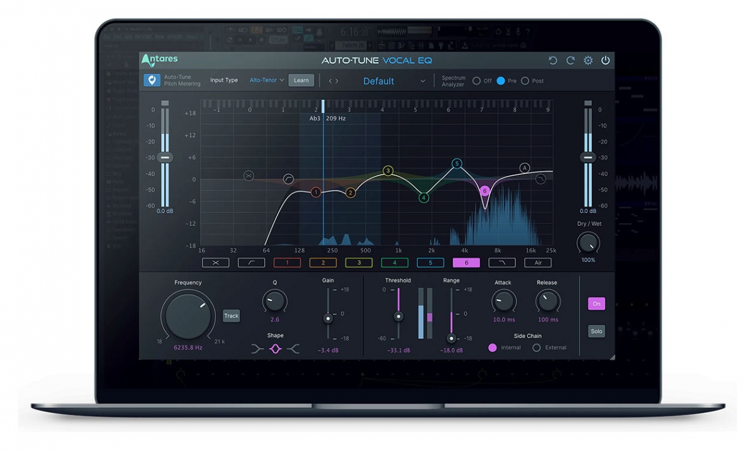Click the -33.1 dB threshold value

(398, 350)
